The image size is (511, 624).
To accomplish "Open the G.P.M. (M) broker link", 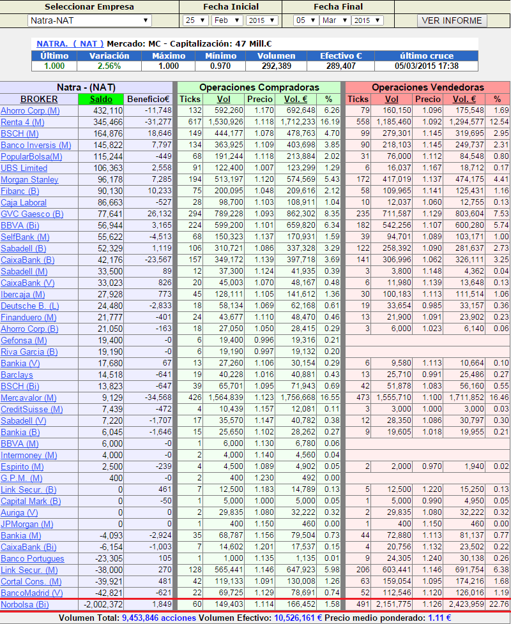I will click(x=22, y=479).
